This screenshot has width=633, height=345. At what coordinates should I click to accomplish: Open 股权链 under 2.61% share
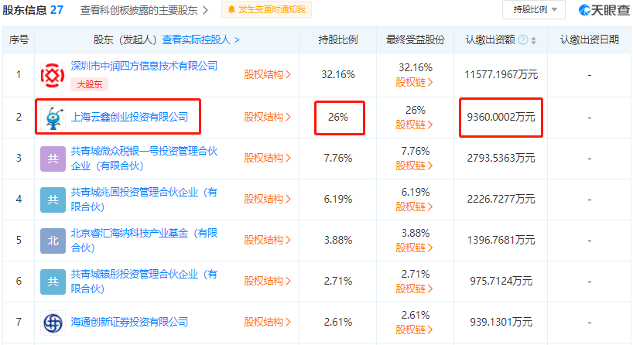pyautogui.click(x=414, y=330)
